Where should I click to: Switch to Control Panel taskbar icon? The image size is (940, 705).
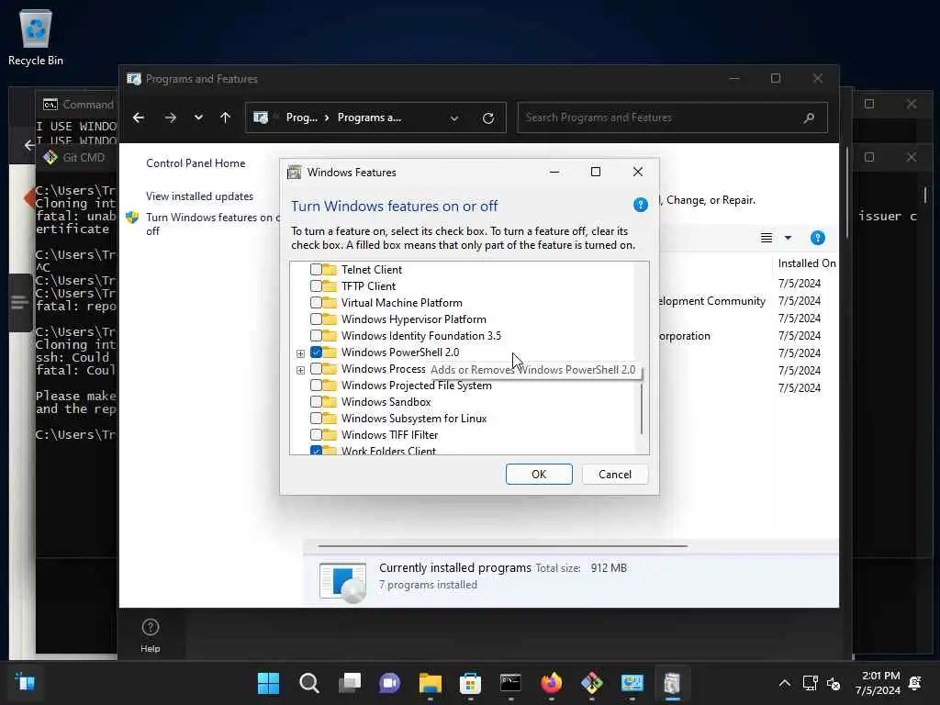coord(632,683)
